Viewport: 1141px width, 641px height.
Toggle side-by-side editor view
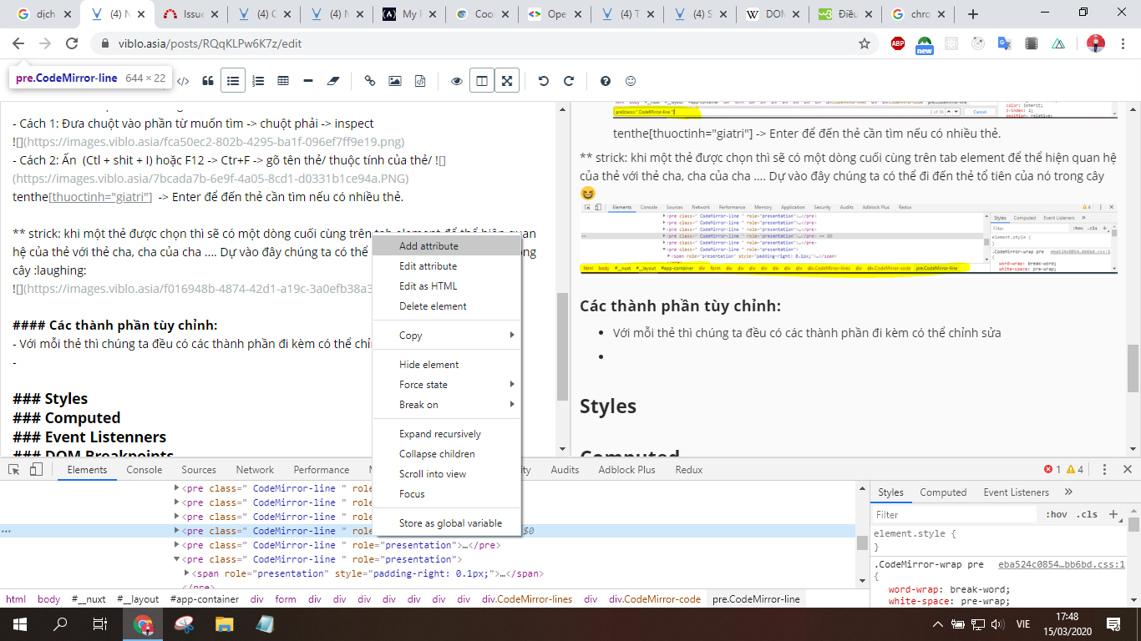[x=482, y=81]
